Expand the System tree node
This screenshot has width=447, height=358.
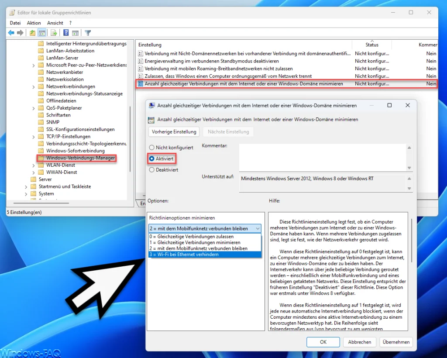point(26,194)
